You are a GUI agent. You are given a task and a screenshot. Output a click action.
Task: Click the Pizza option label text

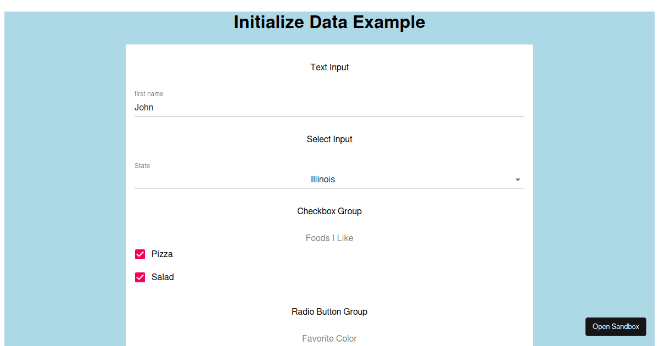pyautogui.click(x=162, y=254)
